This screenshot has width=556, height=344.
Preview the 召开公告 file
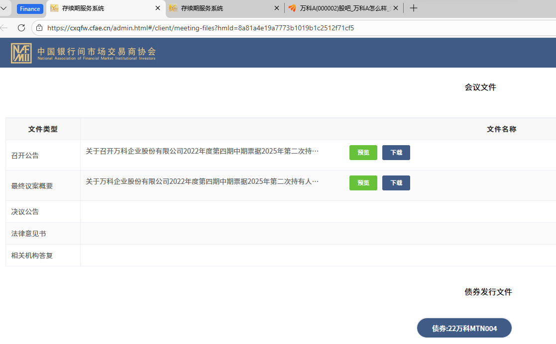[x=363, y=153]
